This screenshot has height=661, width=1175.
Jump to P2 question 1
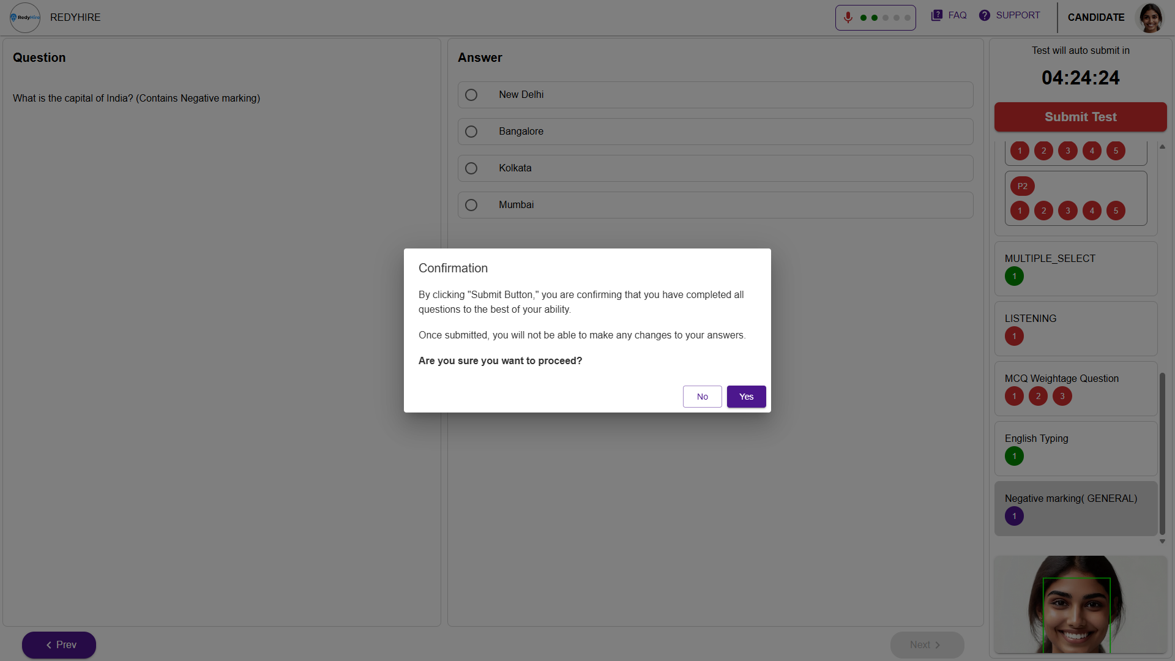pyautogui.click(x=1020, y=211)
